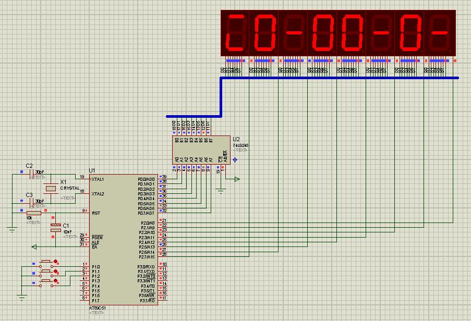Select the 74LS245 buffer chip U2

click(x=201, y=150)
